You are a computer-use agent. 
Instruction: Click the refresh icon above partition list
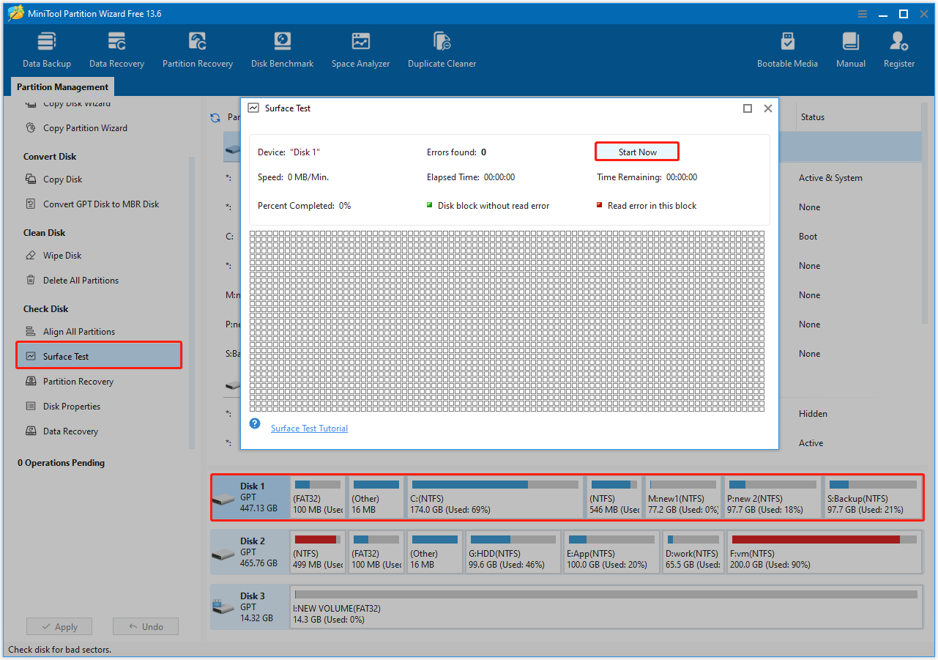click(215, 117)
